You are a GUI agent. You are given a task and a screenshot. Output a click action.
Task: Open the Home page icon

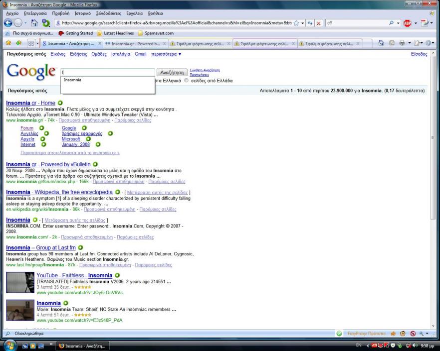[34, 23]
